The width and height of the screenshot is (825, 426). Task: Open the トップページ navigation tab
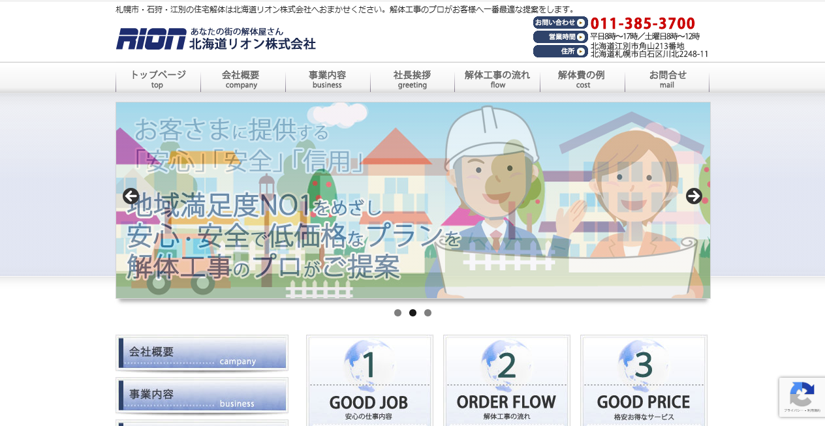(x=158, y=80)
